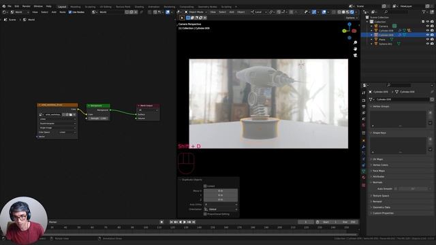This screenshot has width=436, height=245.
Task: Hide the Camera in outliner via eye
Action: (428, 26)
